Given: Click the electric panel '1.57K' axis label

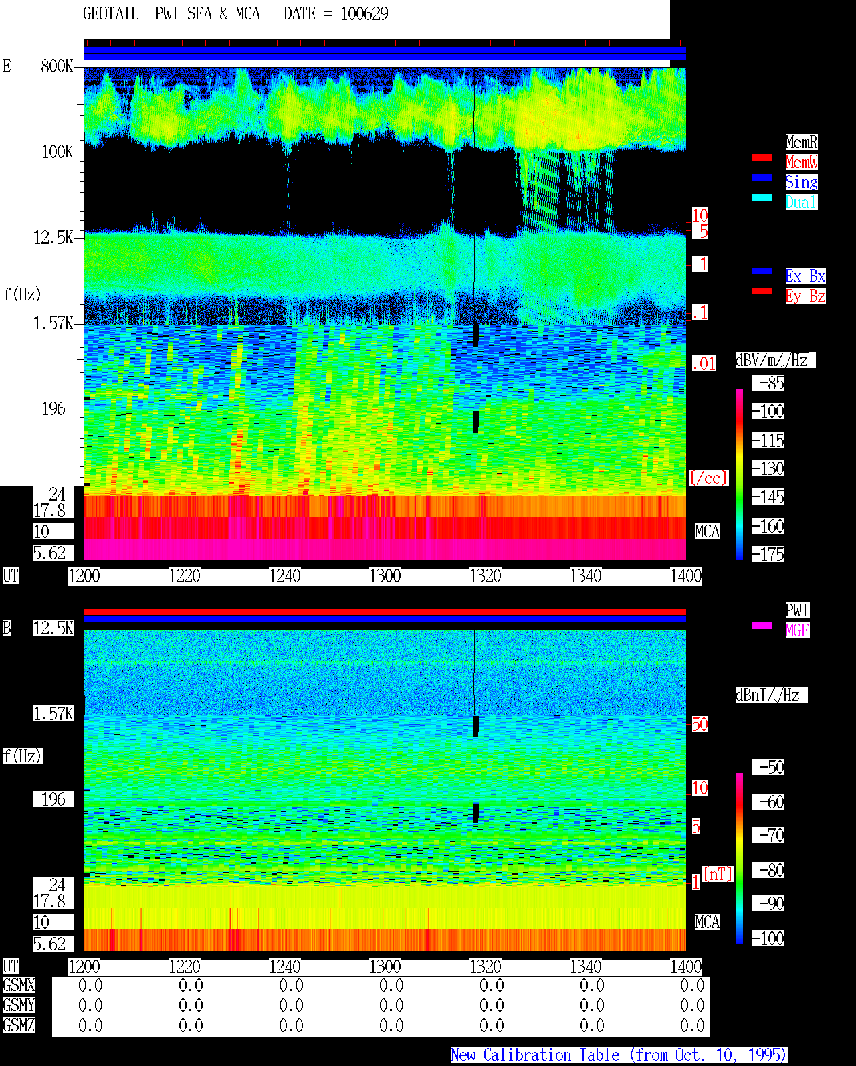Looking at the screenshot, I should click(53, 323).
